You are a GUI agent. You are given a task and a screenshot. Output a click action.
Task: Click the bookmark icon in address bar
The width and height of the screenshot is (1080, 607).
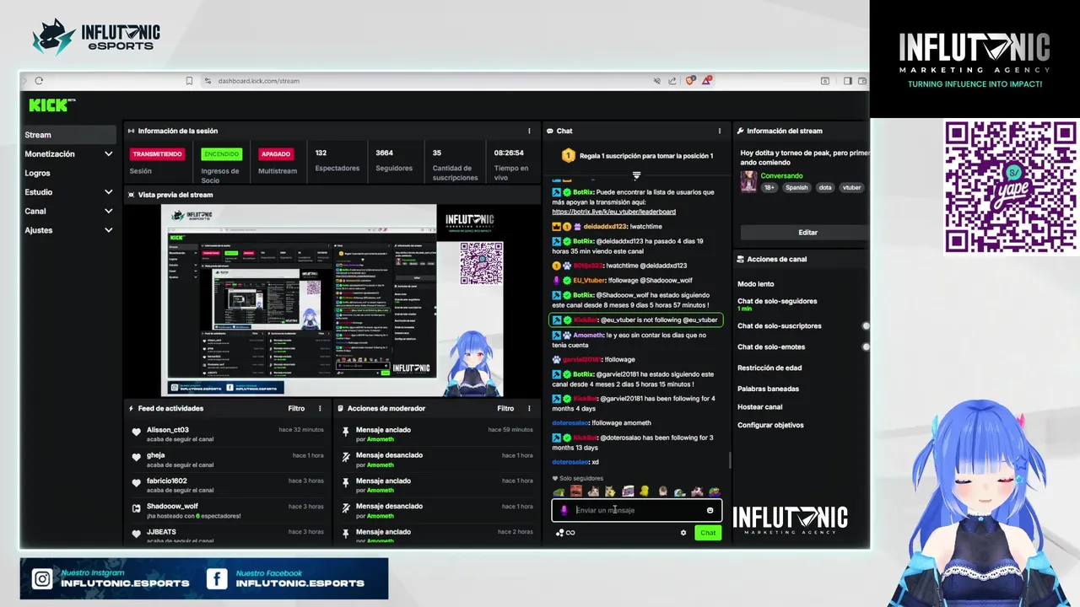pyautogui.click(x=189, y=81)
